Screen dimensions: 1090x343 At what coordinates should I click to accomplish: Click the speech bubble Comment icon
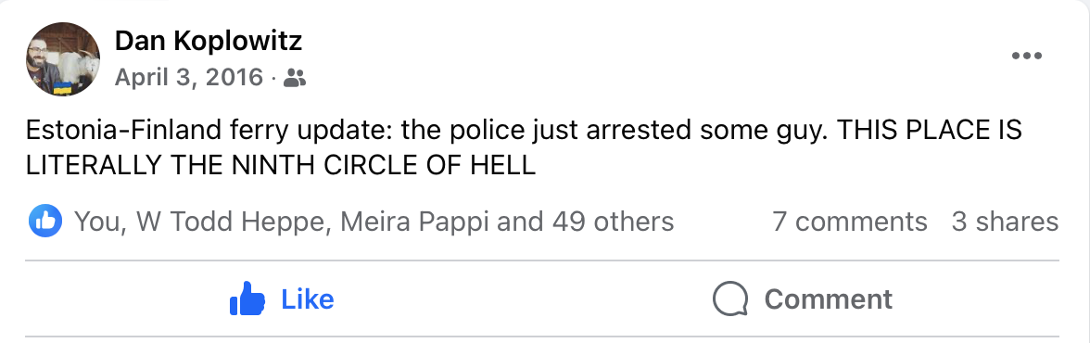(731, 299)
